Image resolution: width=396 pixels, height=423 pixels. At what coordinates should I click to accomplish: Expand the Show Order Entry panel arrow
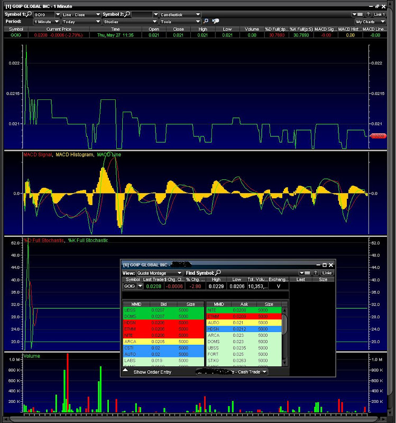(125, 371)
